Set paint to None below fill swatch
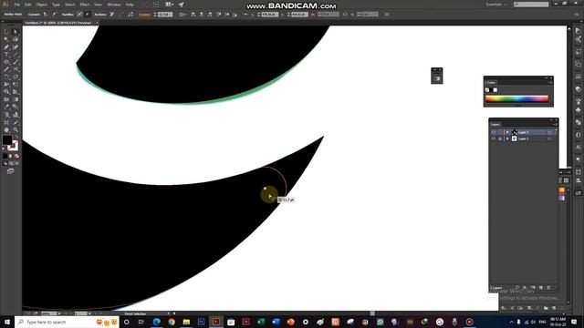Image resolution: width=584 pixels, height=328 pixels. pos(16,156)
